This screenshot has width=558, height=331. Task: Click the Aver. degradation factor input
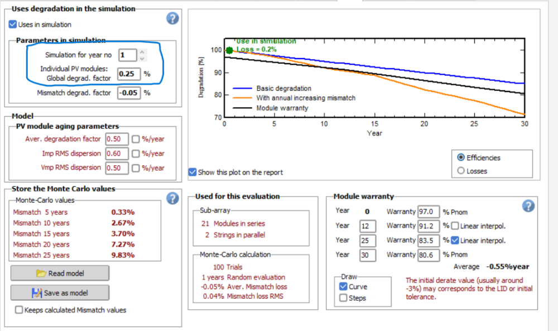116,139
